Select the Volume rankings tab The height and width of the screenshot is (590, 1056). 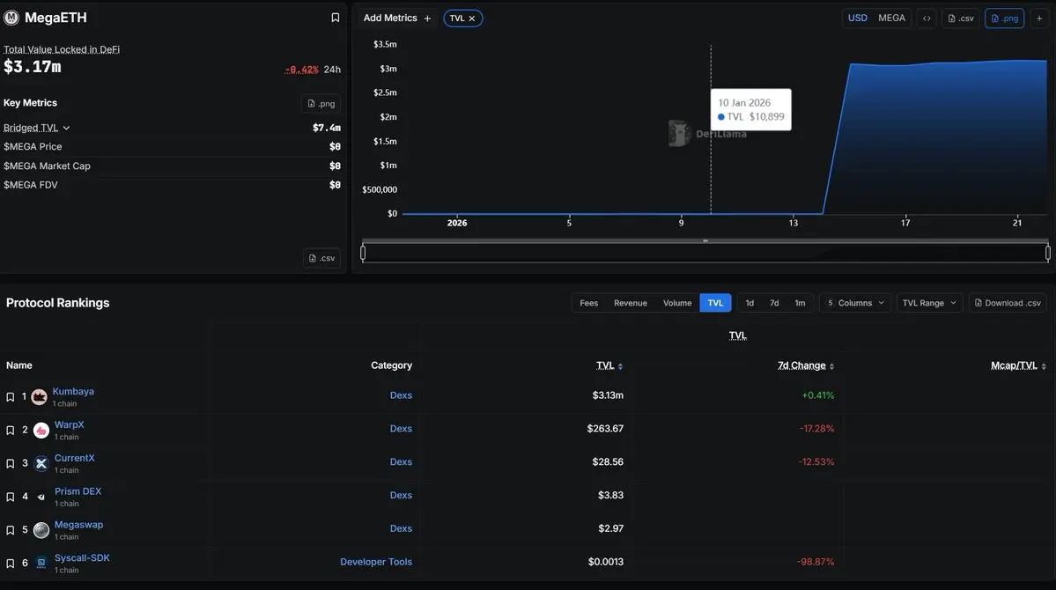pos(676,303)
